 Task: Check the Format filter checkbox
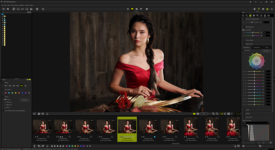click(x=3, y=97)
